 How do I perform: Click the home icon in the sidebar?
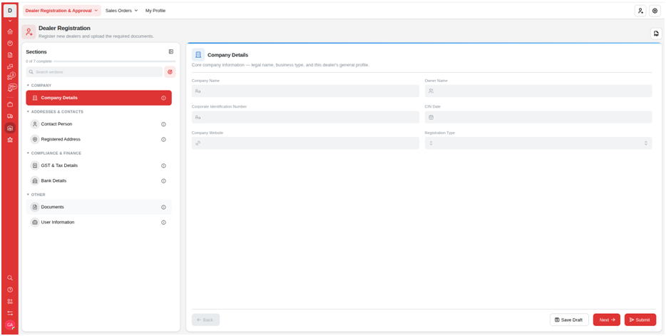tap(10, 31)
